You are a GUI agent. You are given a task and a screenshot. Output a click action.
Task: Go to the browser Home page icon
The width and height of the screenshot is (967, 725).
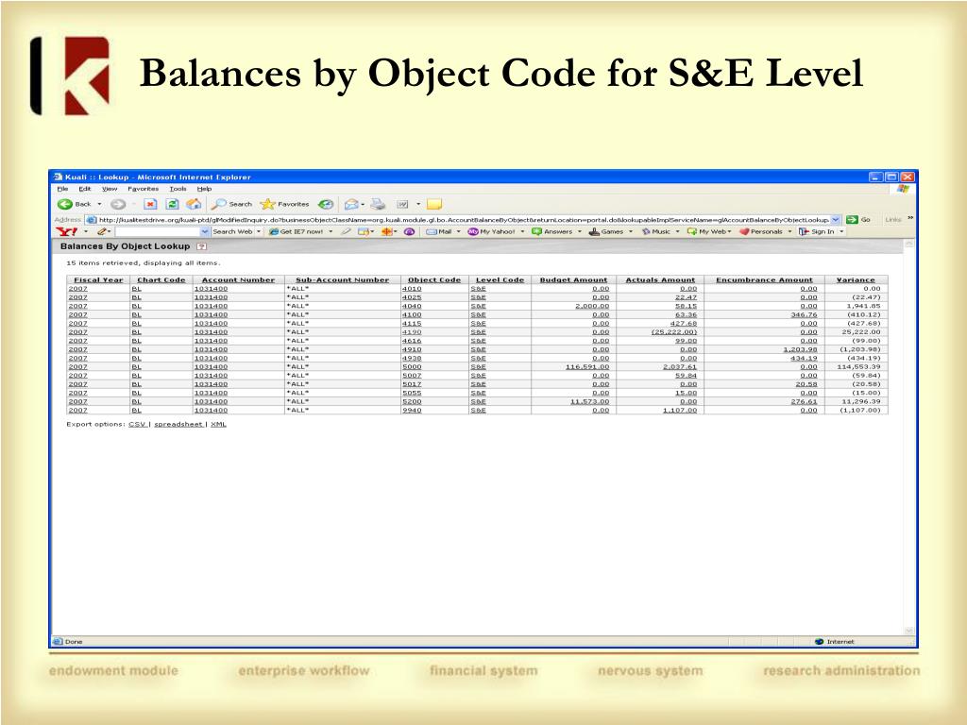tap(194, 204)
